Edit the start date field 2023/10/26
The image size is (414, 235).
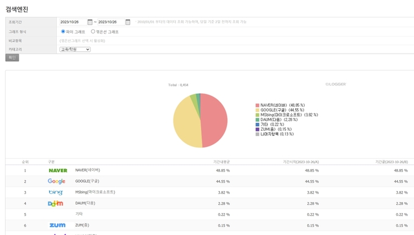point(73,22)
